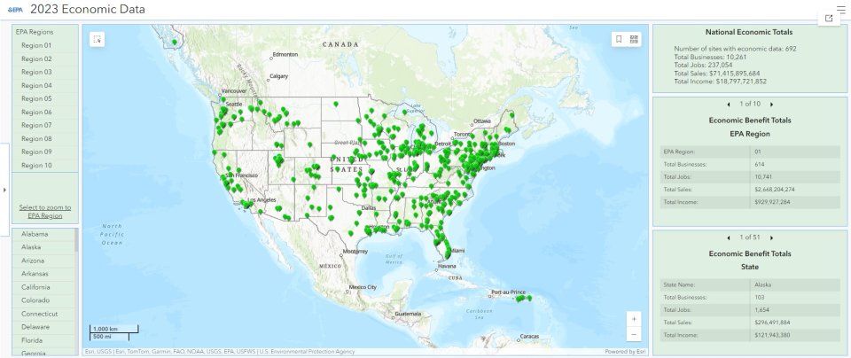
Task: Select Region 05 in EPA Regions list
Action: 36,98
